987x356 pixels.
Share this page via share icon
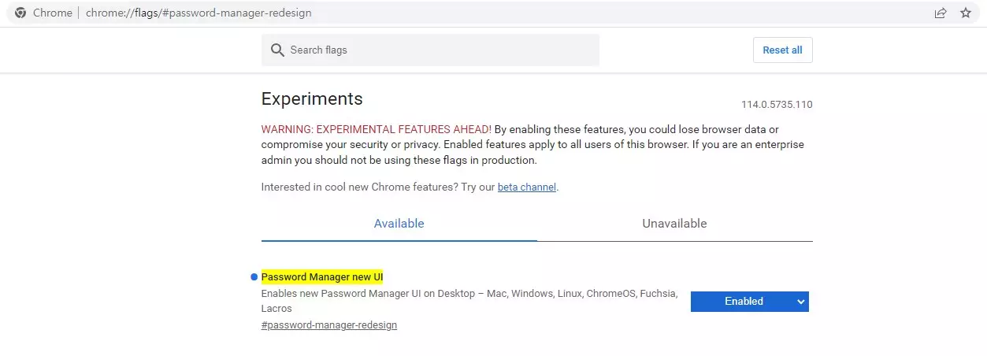point(940,13)
